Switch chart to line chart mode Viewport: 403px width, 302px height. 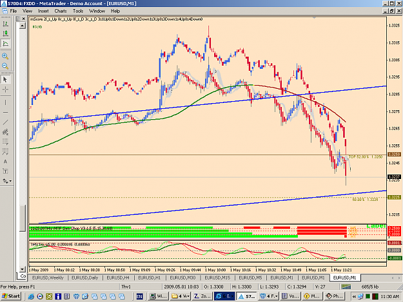[x=5, y=43]
